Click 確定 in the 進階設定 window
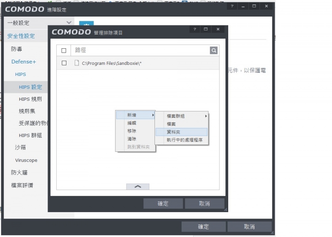The width and height of the screenshot is (332, 237). tap(203, 227)
